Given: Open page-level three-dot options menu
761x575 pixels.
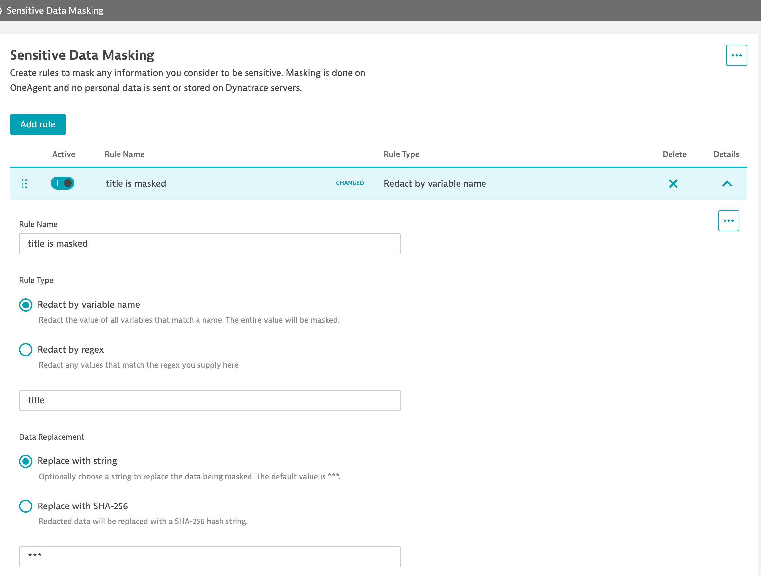Looking at the screenshot, I should 736,55.
